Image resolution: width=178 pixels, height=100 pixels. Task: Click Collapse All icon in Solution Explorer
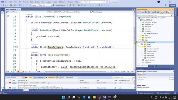[x=155, y=12]
